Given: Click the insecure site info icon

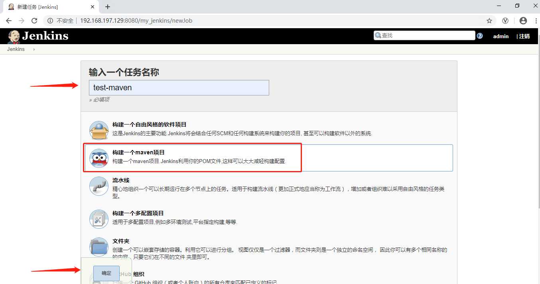Looking at the screenshot, I should point(50,21).
